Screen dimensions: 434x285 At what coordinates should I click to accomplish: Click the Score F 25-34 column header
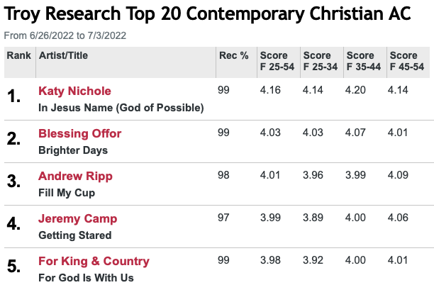tap(318, 61)
